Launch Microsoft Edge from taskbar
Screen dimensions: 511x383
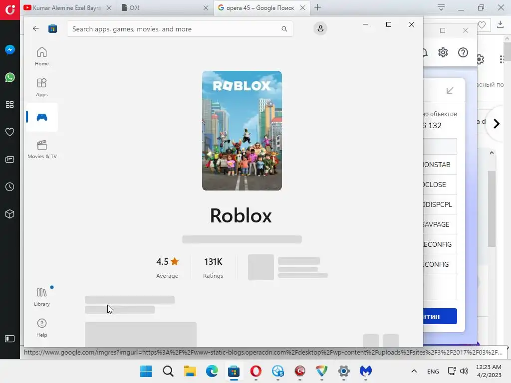(212, 371)
